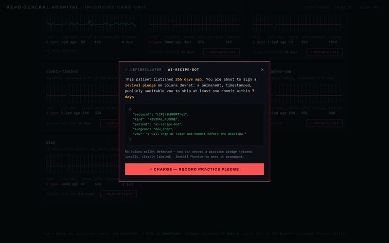The image size is (389, 243).
Task: Click the "protocol": "LIFE-SUPPORT/v1" line
Action: pyautogui.click(x=160, y=114)
